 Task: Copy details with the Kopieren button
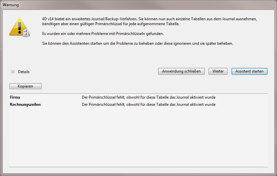pos(26,86)
